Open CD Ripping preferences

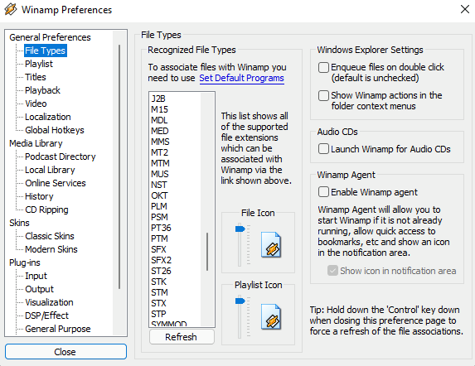[46, 209]
